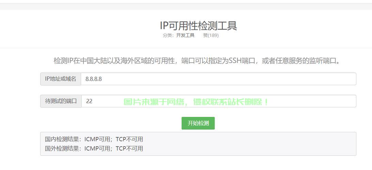The image size is (372, 170).
Task: Click the 分类: label under the title
Action: coord(168,35)
